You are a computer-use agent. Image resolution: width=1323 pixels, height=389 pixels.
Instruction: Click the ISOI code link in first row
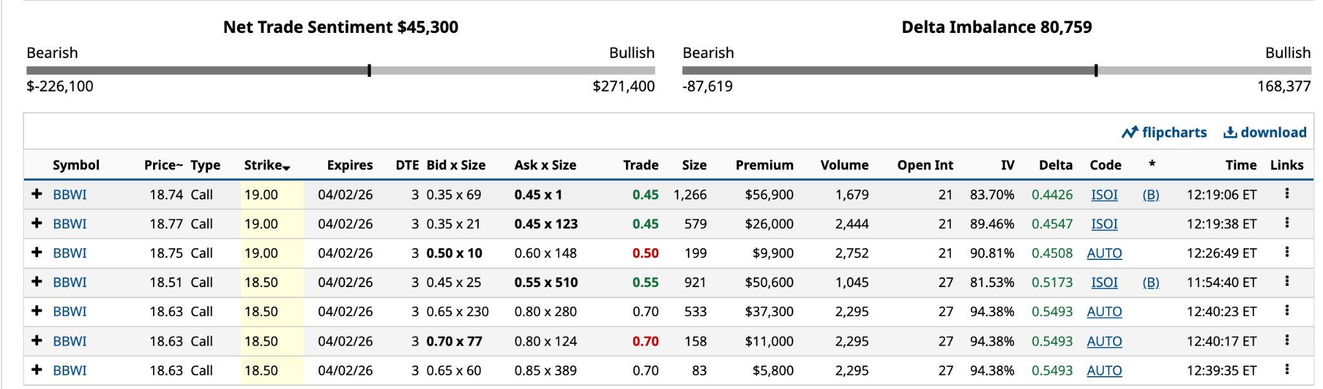tap(1104, 195)
